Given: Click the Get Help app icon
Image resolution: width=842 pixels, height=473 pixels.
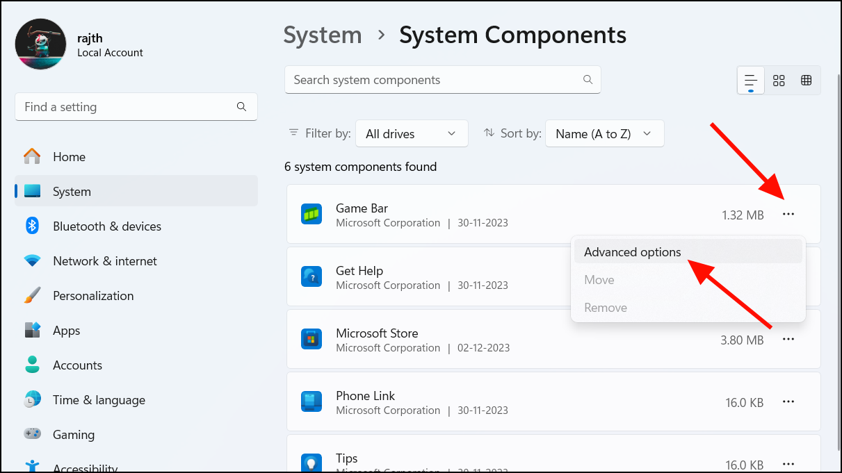Looking at the screenshot, I should [x=311, y=276].
